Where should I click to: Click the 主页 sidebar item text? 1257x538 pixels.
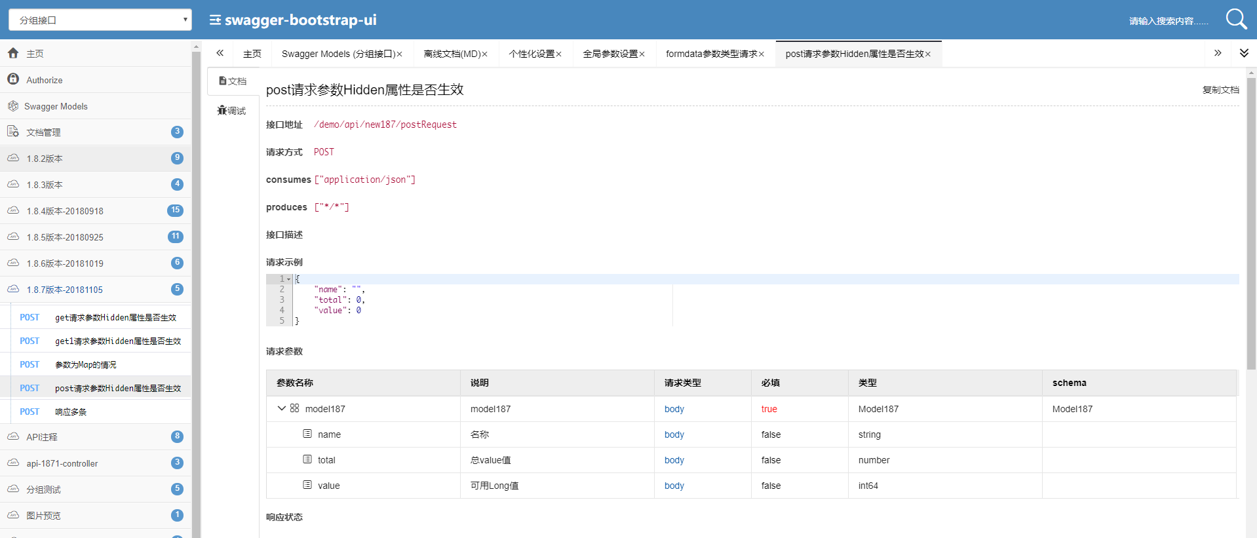(35, 54)
